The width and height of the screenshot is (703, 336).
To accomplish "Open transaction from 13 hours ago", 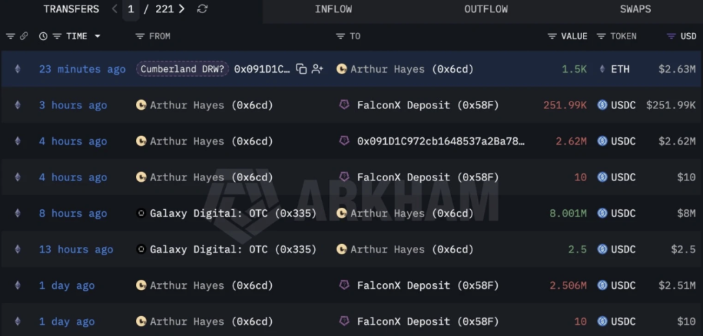I will click(x=76, y=250).
